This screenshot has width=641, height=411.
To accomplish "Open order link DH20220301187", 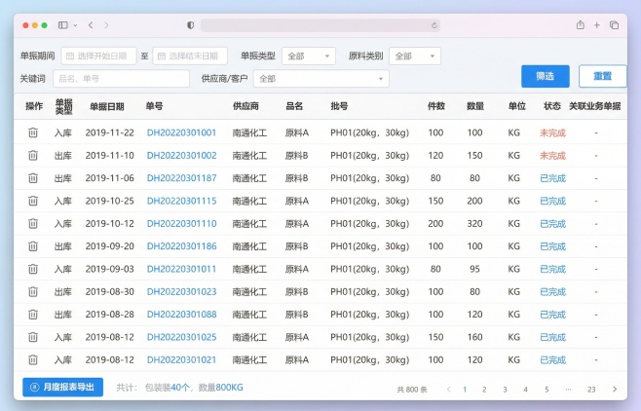I will [x=181, y=178].
